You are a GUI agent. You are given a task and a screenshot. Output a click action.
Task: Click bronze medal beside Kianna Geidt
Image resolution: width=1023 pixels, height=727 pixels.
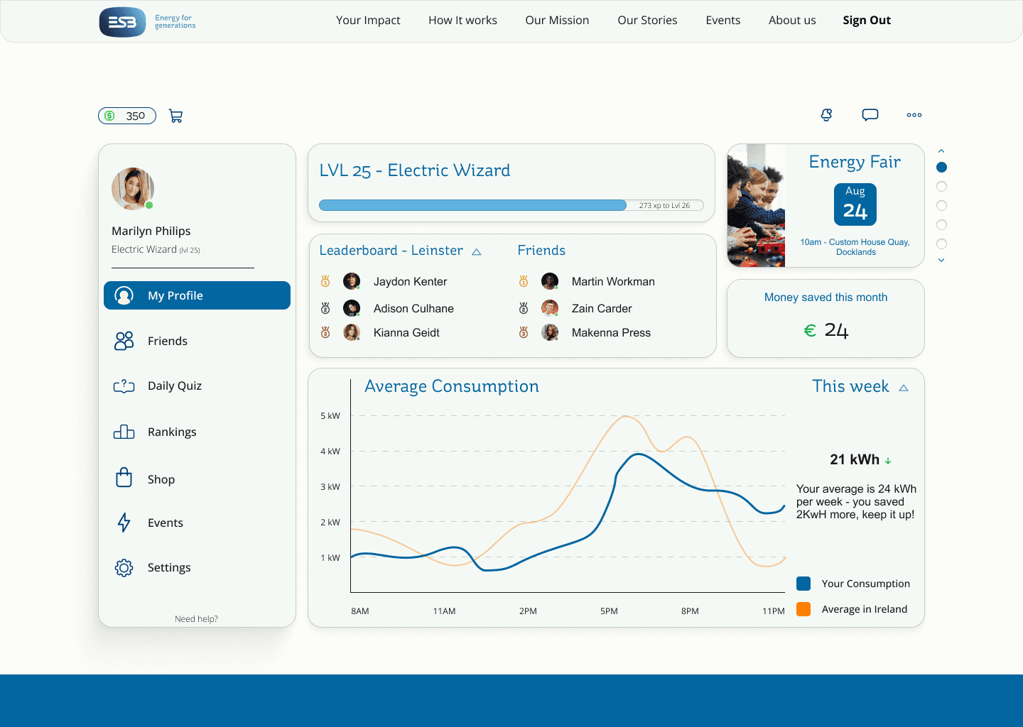[x=325, y=332]
